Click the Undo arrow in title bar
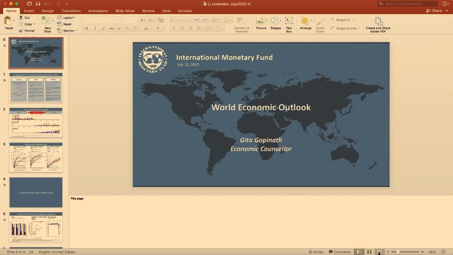The image size is (453, 255). (46, 4)
